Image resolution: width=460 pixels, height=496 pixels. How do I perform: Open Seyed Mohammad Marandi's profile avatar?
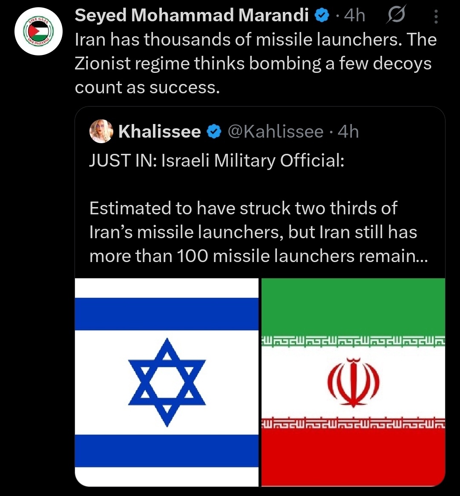[x=38, y=31]
